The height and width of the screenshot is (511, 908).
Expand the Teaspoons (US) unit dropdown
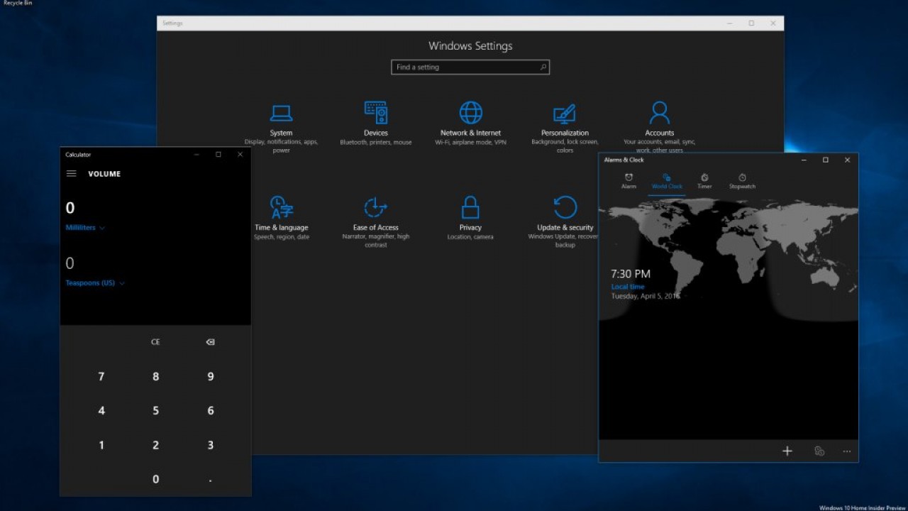[95, 283]
